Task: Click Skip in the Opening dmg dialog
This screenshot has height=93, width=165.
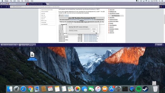Action: [94, 31]
